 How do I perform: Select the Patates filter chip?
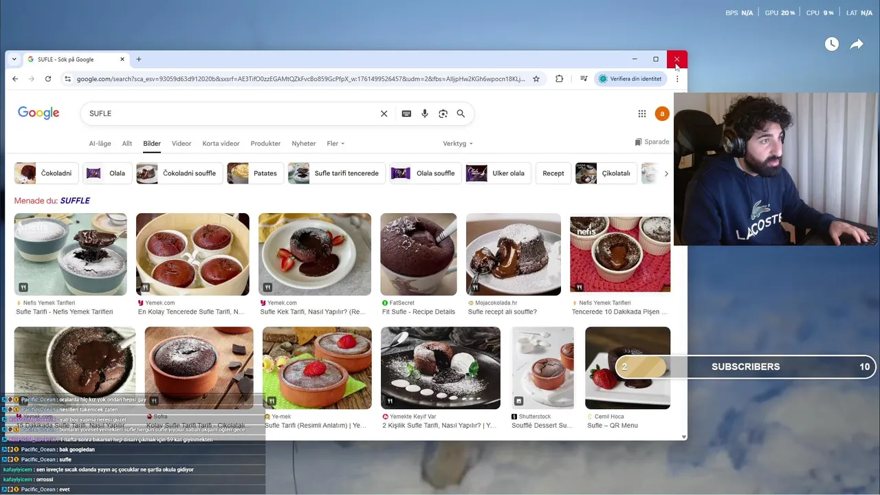255,173
